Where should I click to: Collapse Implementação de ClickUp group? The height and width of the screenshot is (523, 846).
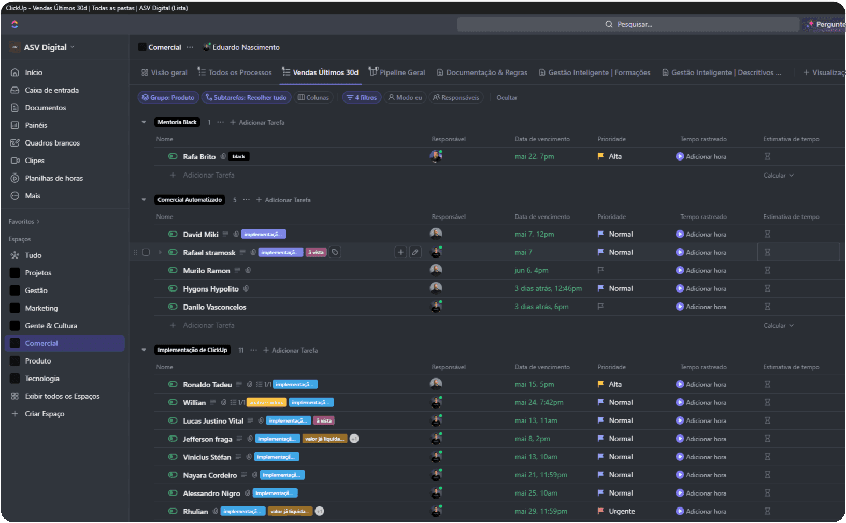click(144, 350)
